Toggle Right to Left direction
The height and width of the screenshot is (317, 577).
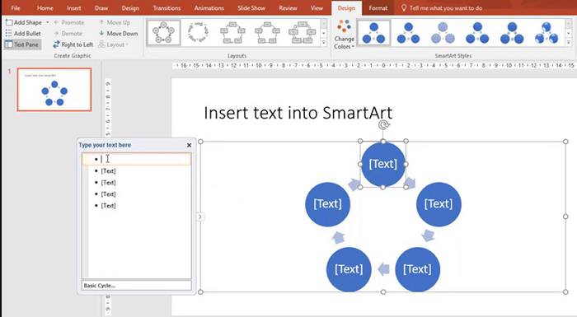coord(73,44)
